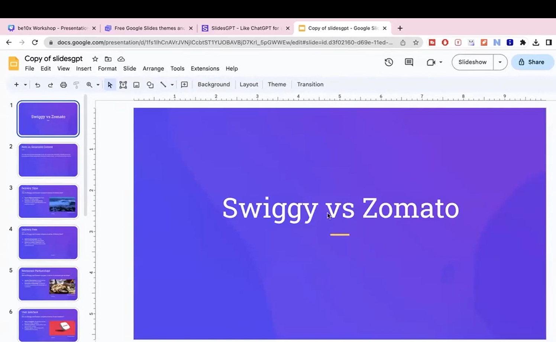Open the Layout options

tap(249, 84)
